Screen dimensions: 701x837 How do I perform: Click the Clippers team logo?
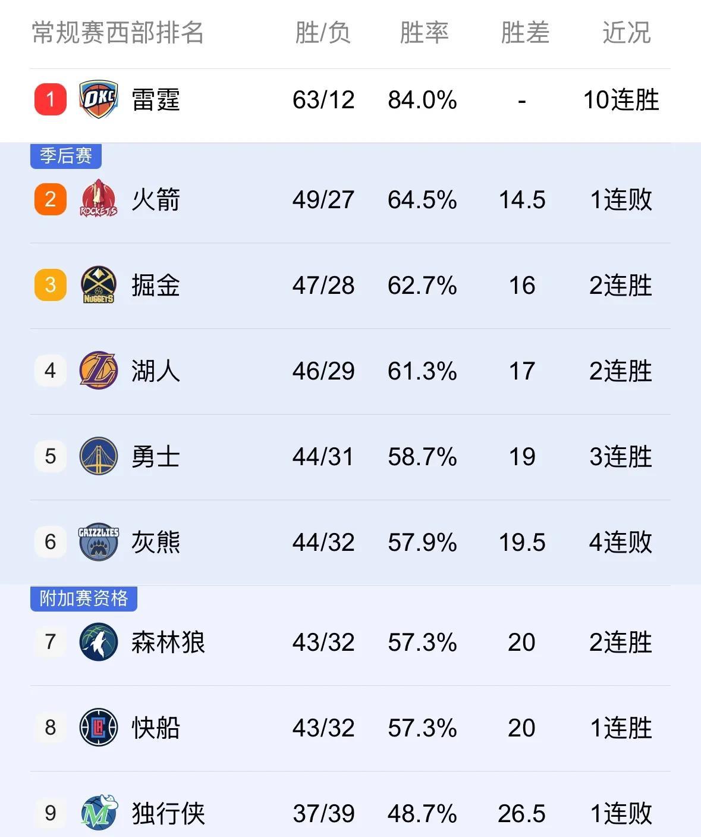[98, 728]
